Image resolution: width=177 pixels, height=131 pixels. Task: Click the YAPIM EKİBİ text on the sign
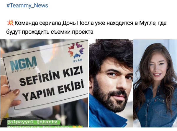click(x=53, y=90)
